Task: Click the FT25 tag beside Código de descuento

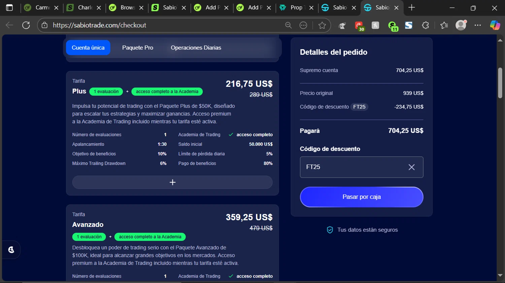Action: click(x=359, y=107)
